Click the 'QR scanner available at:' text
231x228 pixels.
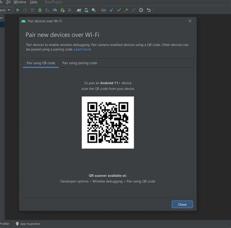coord(108,175)
